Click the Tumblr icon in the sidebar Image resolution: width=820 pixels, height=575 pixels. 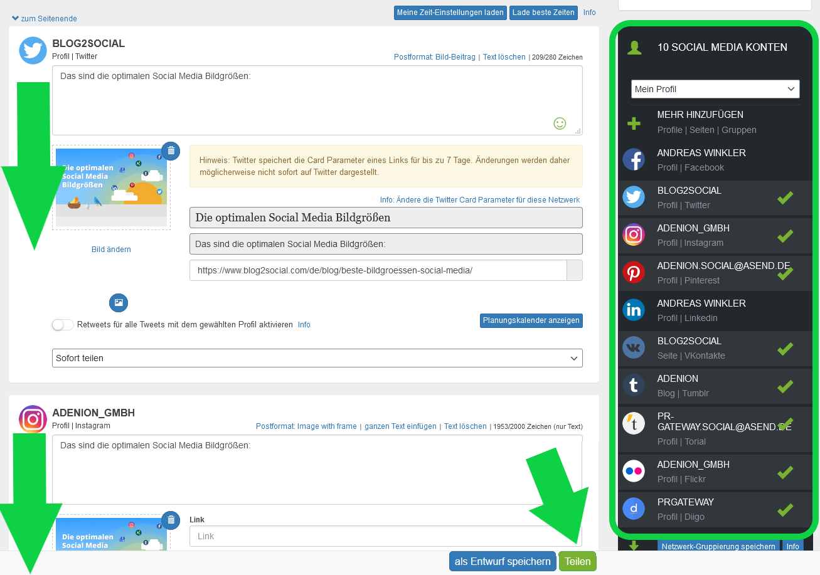coord(634,385)
